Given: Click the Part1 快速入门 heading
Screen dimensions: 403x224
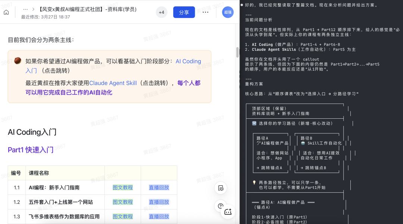Looking at the screenshot, I should [31, 150].
